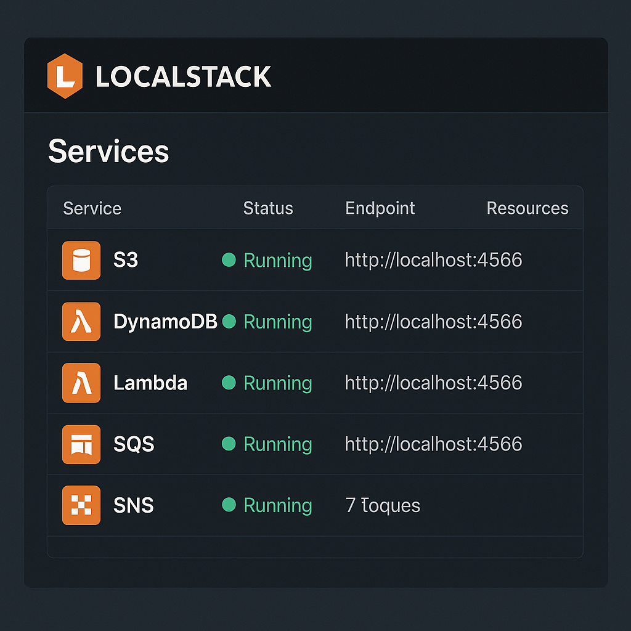Select the Endpoint column header
631x631 pixels.
[x=380, y=208]
